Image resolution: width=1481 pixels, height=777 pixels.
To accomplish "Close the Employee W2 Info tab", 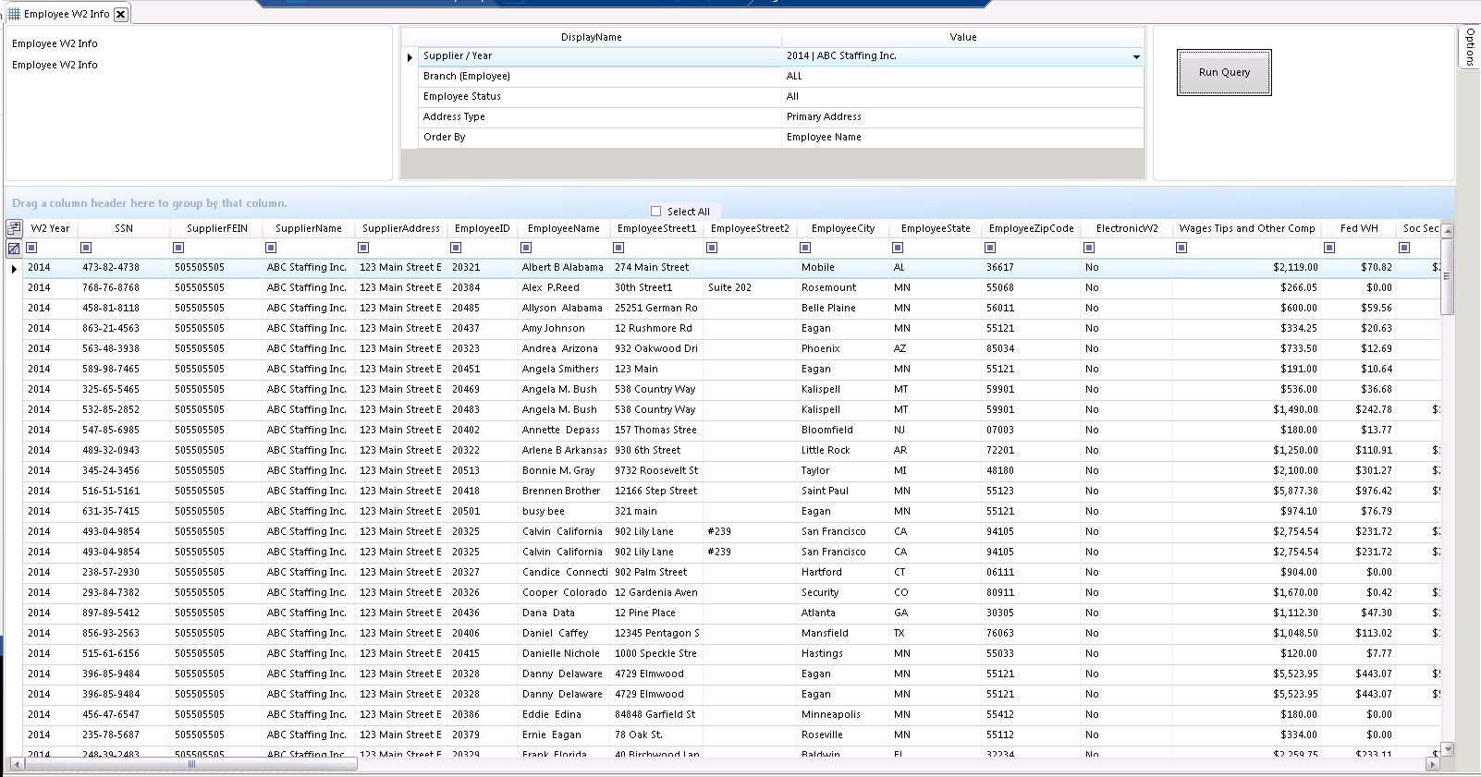I will click(120, 14).
